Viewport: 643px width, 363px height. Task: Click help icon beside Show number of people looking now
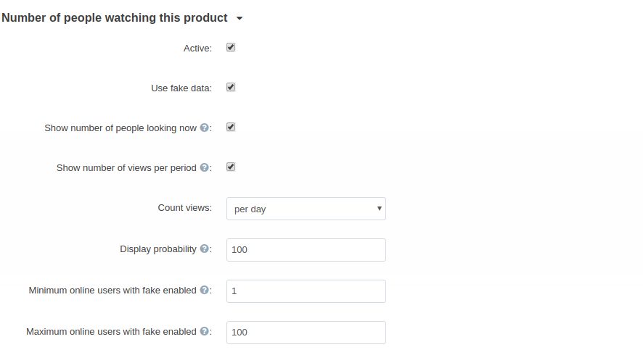click(x=204, y=128)
